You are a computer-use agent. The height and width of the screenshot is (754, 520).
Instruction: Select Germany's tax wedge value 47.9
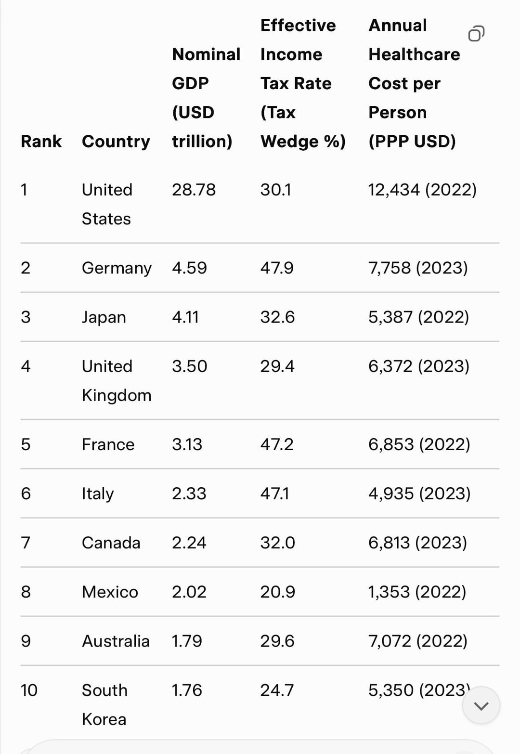point(277,268)
